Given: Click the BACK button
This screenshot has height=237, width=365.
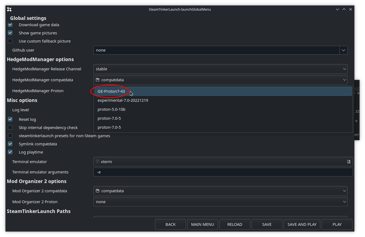Looking at the screenshot, I should pyautogui.click(x=170, y=224).
